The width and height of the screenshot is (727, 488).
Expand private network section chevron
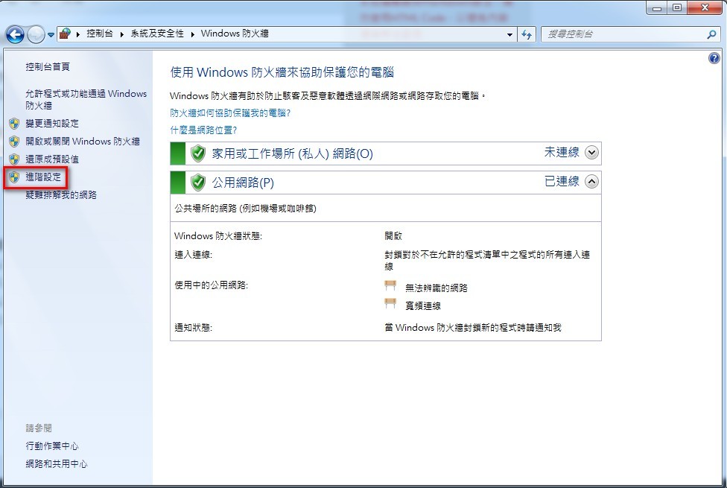coord(591,153)
